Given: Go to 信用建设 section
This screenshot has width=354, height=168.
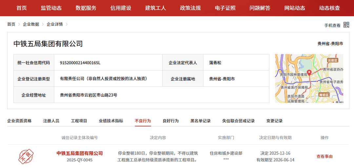Looking at the screenshot, I should point(121,8).
